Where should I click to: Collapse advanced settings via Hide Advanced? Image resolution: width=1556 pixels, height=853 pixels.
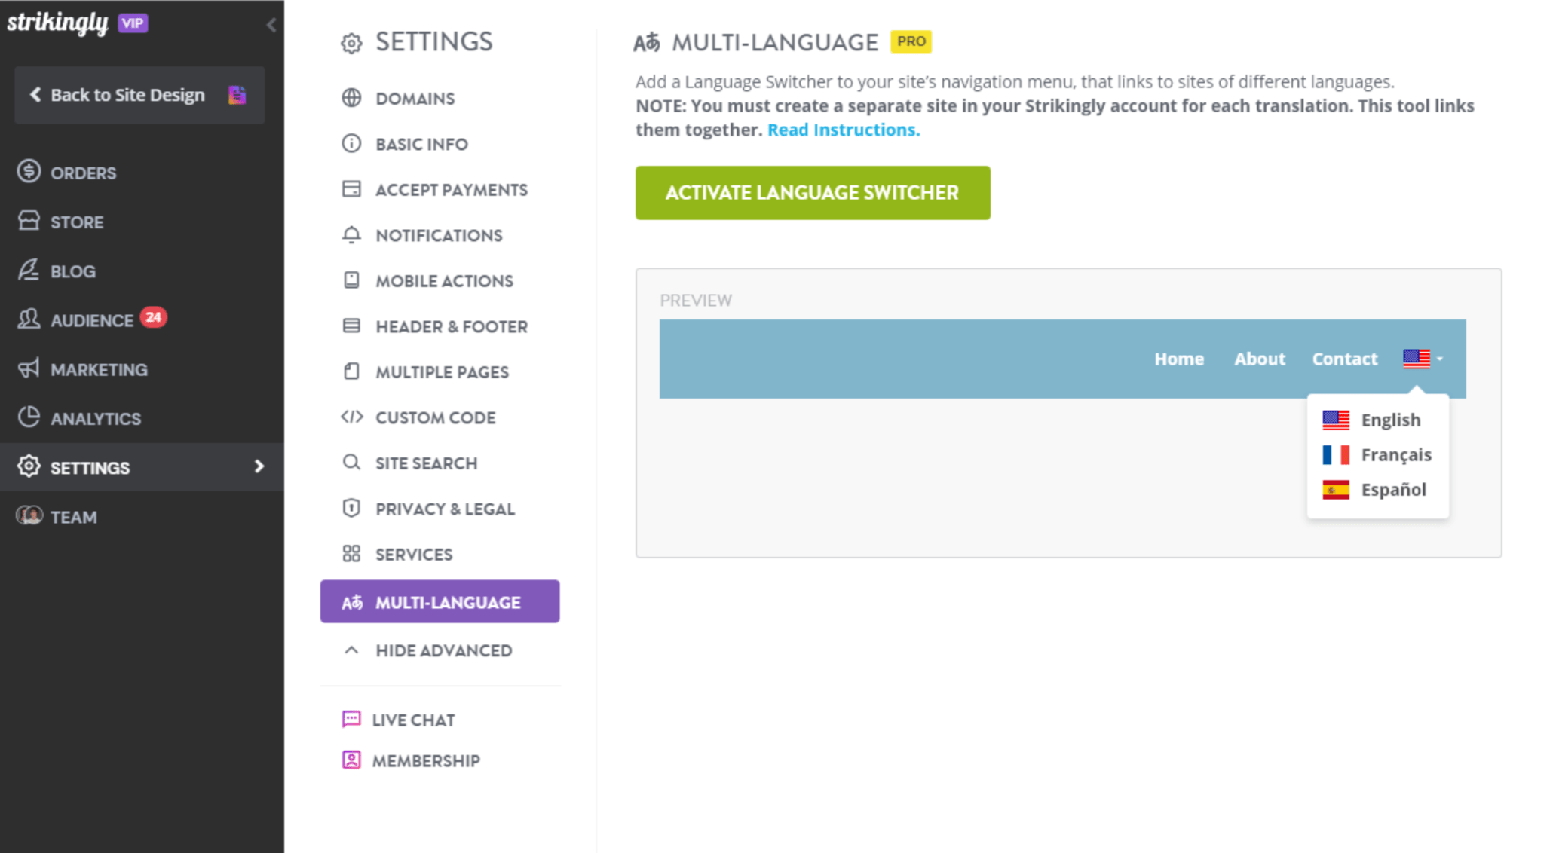pyautogui.click(x=350, y=650)
